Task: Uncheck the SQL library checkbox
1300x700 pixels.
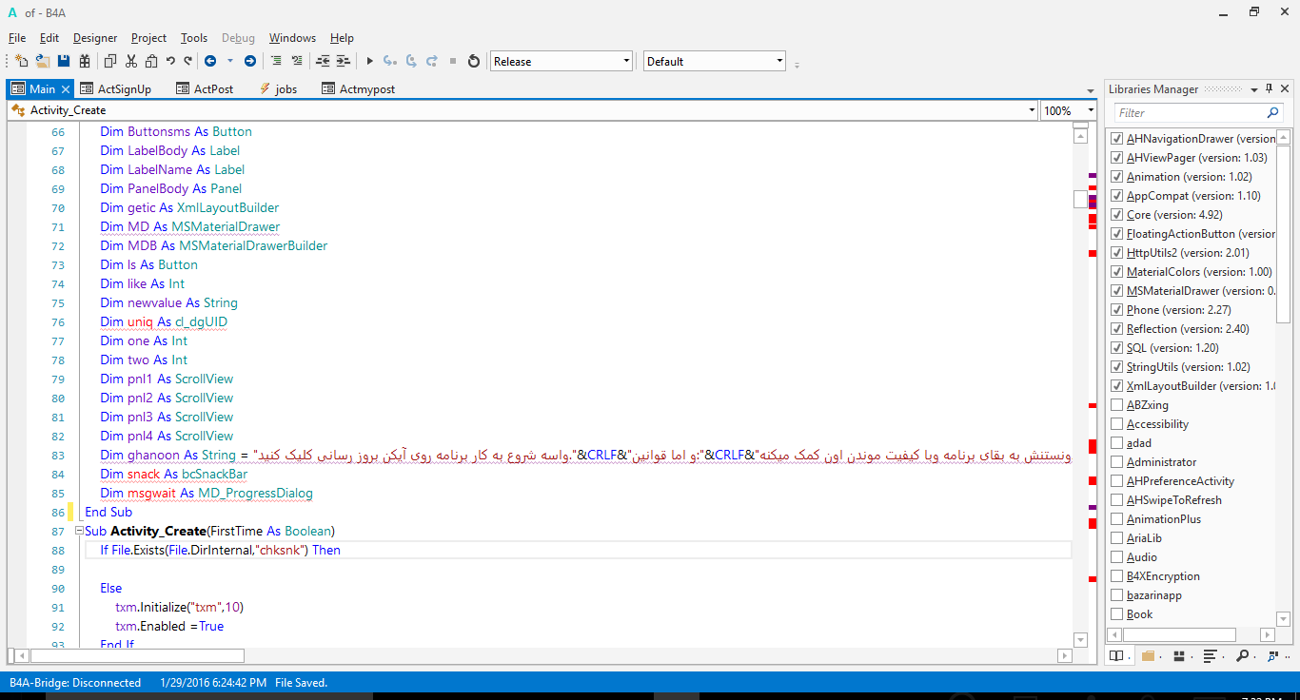Action: [x=1117, y=348]
